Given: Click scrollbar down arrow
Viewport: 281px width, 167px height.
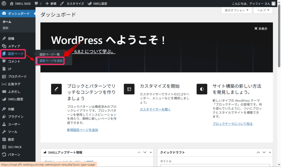Looking at the screenshot, I should point(279,165).
